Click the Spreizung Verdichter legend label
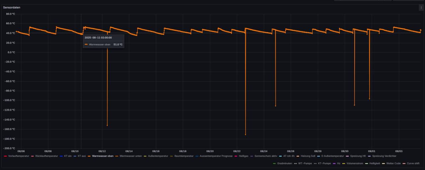The width and height of the screenshot is (425, 170). (384, 156)
